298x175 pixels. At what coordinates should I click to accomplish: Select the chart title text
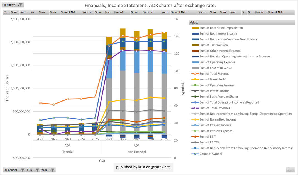pyautogui.click(x=150, y=5)
